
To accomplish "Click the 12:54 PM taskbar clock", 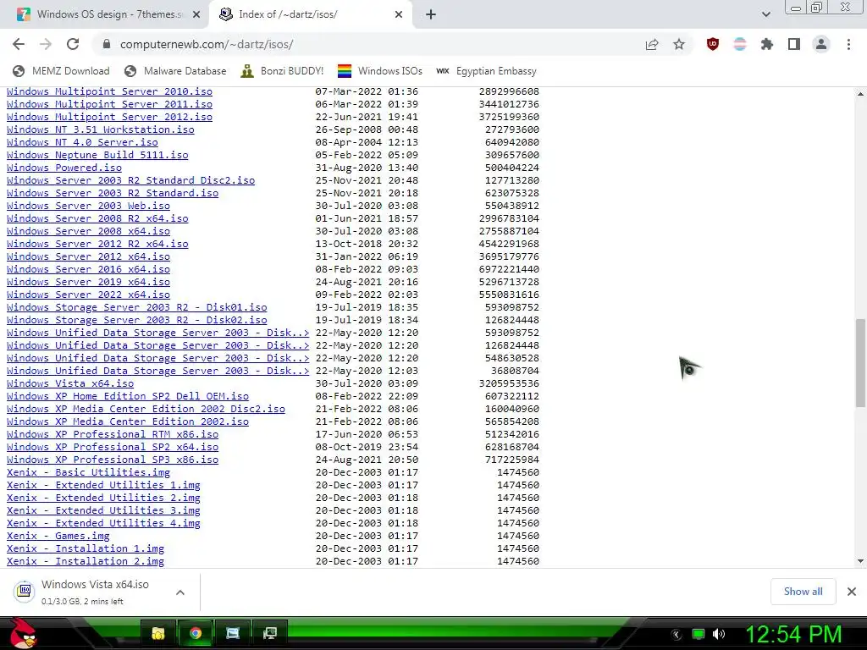I will (x=793, y=635).
